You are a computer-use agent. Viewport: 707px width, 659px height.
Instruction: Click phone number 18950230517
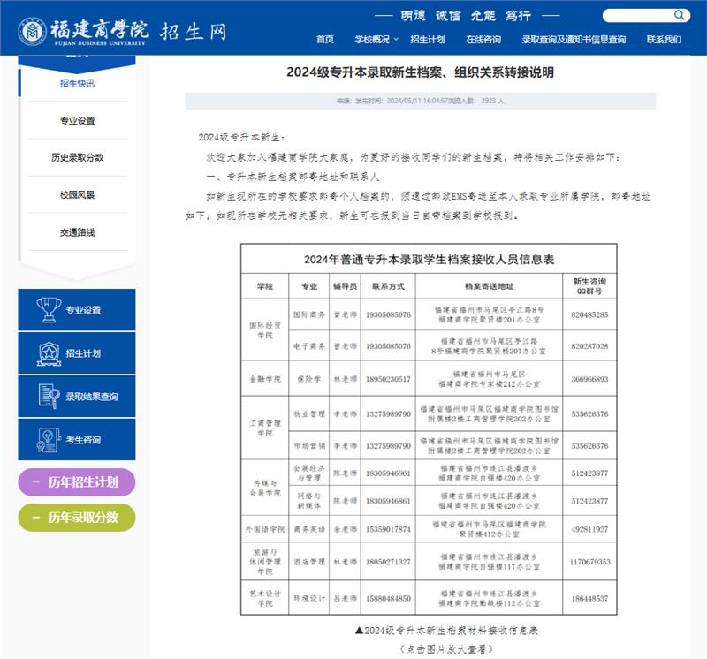[388, 379]
